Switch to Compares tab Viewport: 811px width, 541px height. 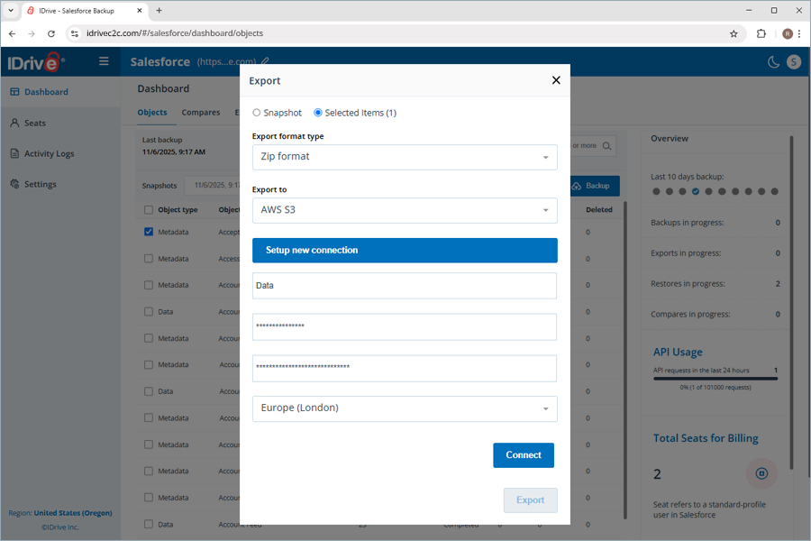201,113
